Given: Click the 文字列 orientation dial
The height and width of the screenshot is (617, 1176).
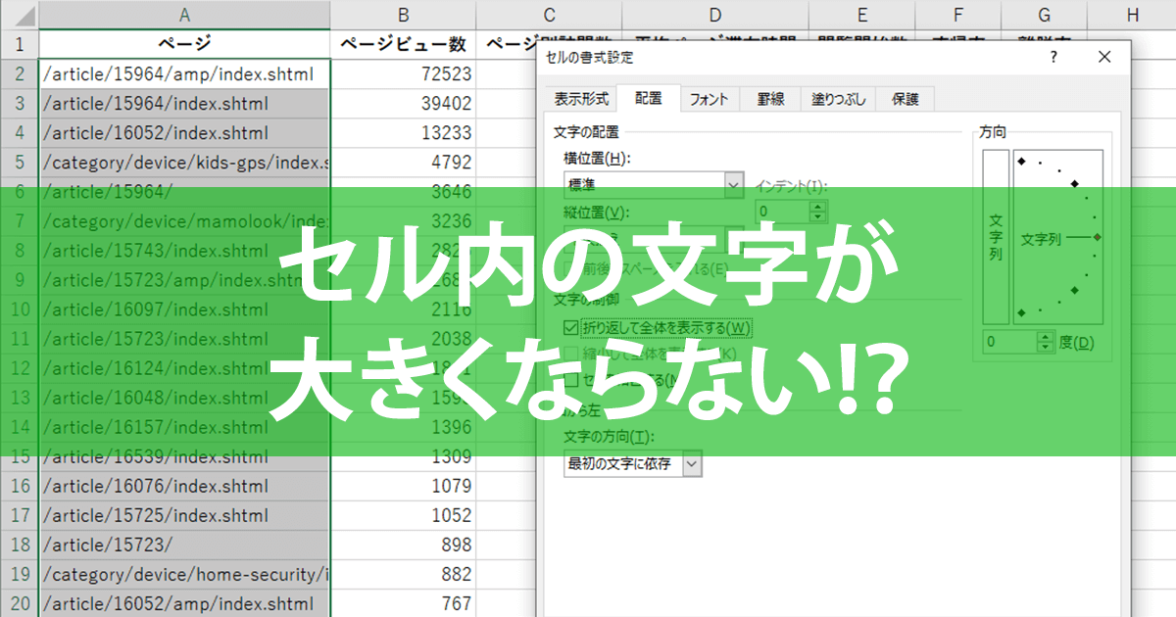Looking at the screenshot, I should 1058,237.
